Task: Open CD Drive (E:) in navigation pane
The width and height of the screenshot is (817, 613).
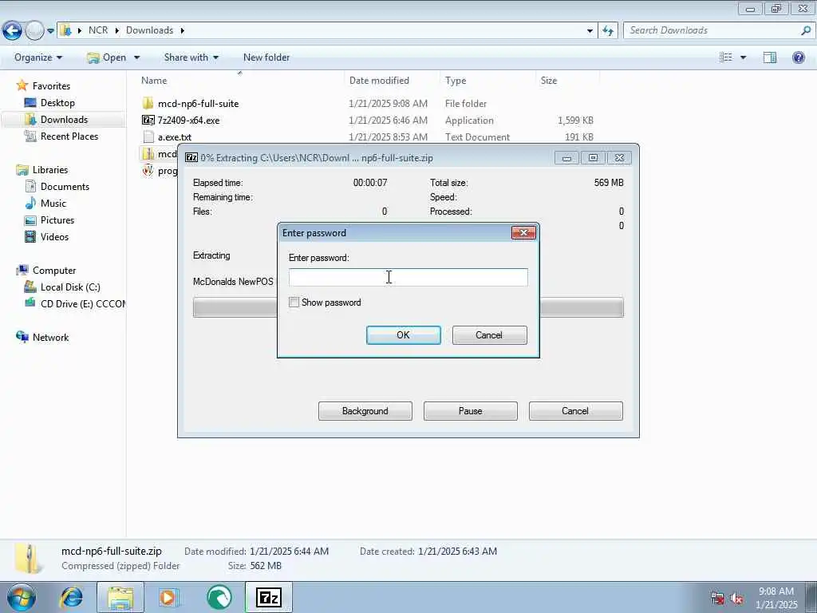Action: pyautogui.click(x=82, y=303)
